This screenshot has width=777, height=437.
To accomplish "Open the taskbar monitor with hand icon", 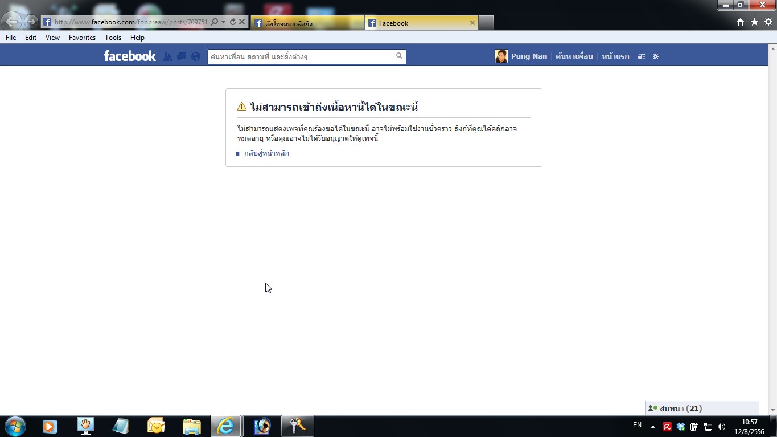I will coord(85,426).
